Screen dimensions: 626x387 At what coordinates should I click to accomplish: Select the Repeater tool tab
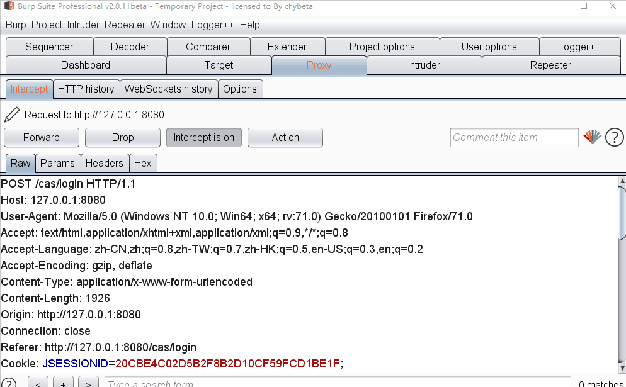(x=550, y=65)
